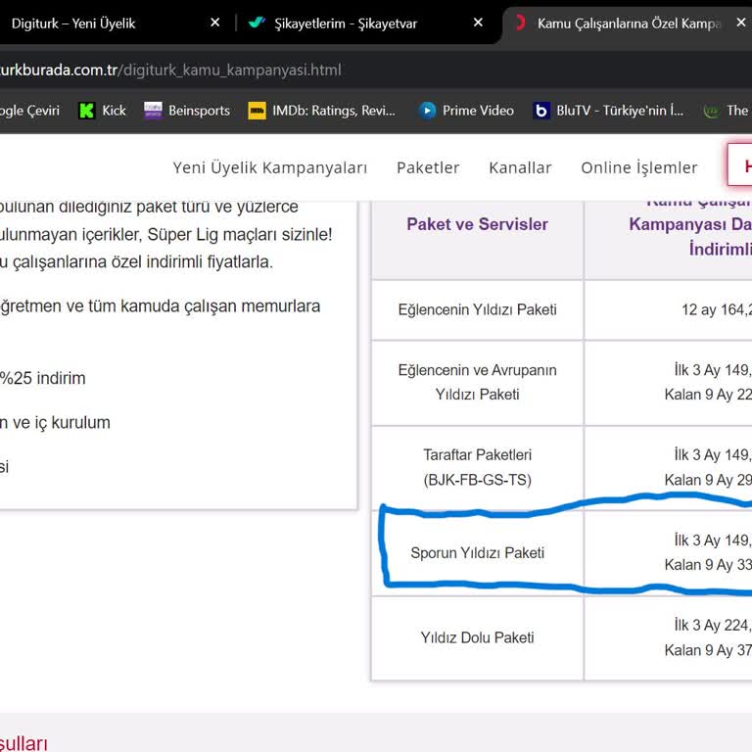The image size is (752, 752).
Task: Close the Digiturk – Yeni Üyelik tab
Action: [214, 23]
